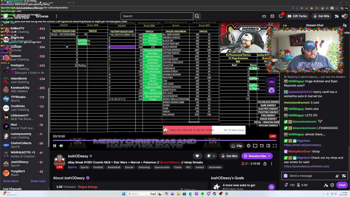Open notifications with red badge
350x197 pixels.
click(281, 16)
